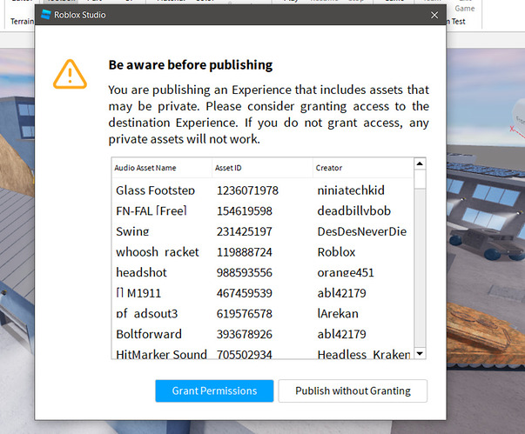Click creator orange451
This screenshot has height=434, width=525.
346,272
